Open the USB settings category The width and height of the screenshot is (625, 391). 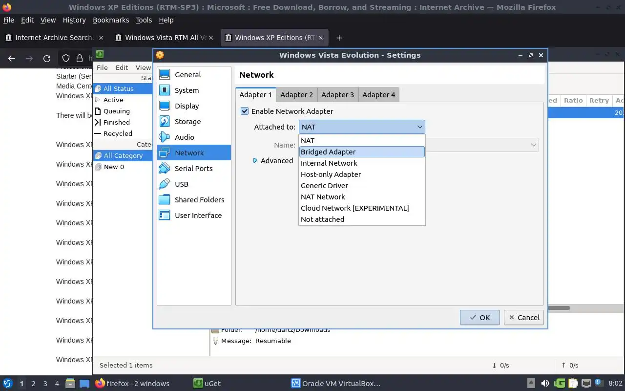[194, 184]
